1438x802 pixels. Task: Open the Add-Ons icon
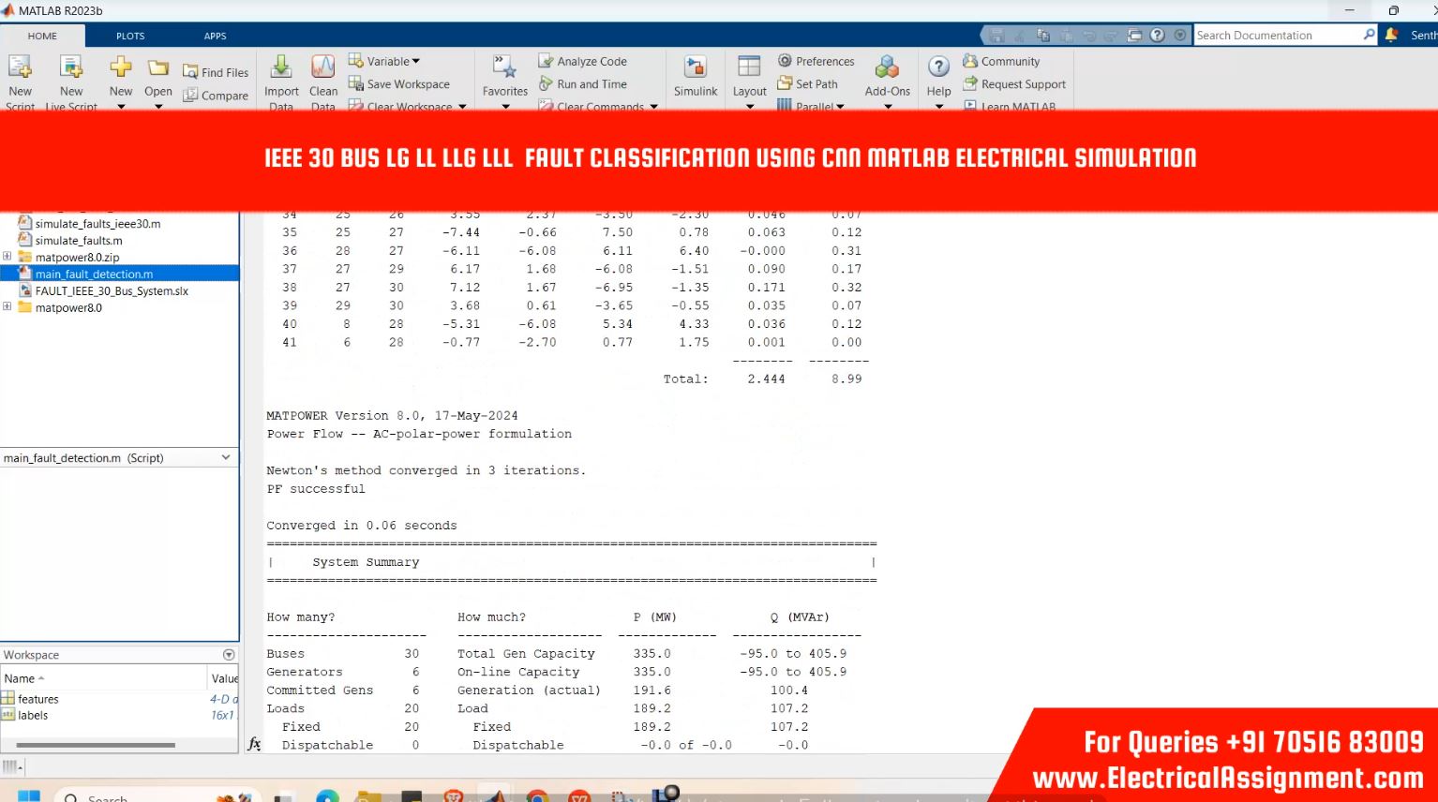(x=887, y=68)
